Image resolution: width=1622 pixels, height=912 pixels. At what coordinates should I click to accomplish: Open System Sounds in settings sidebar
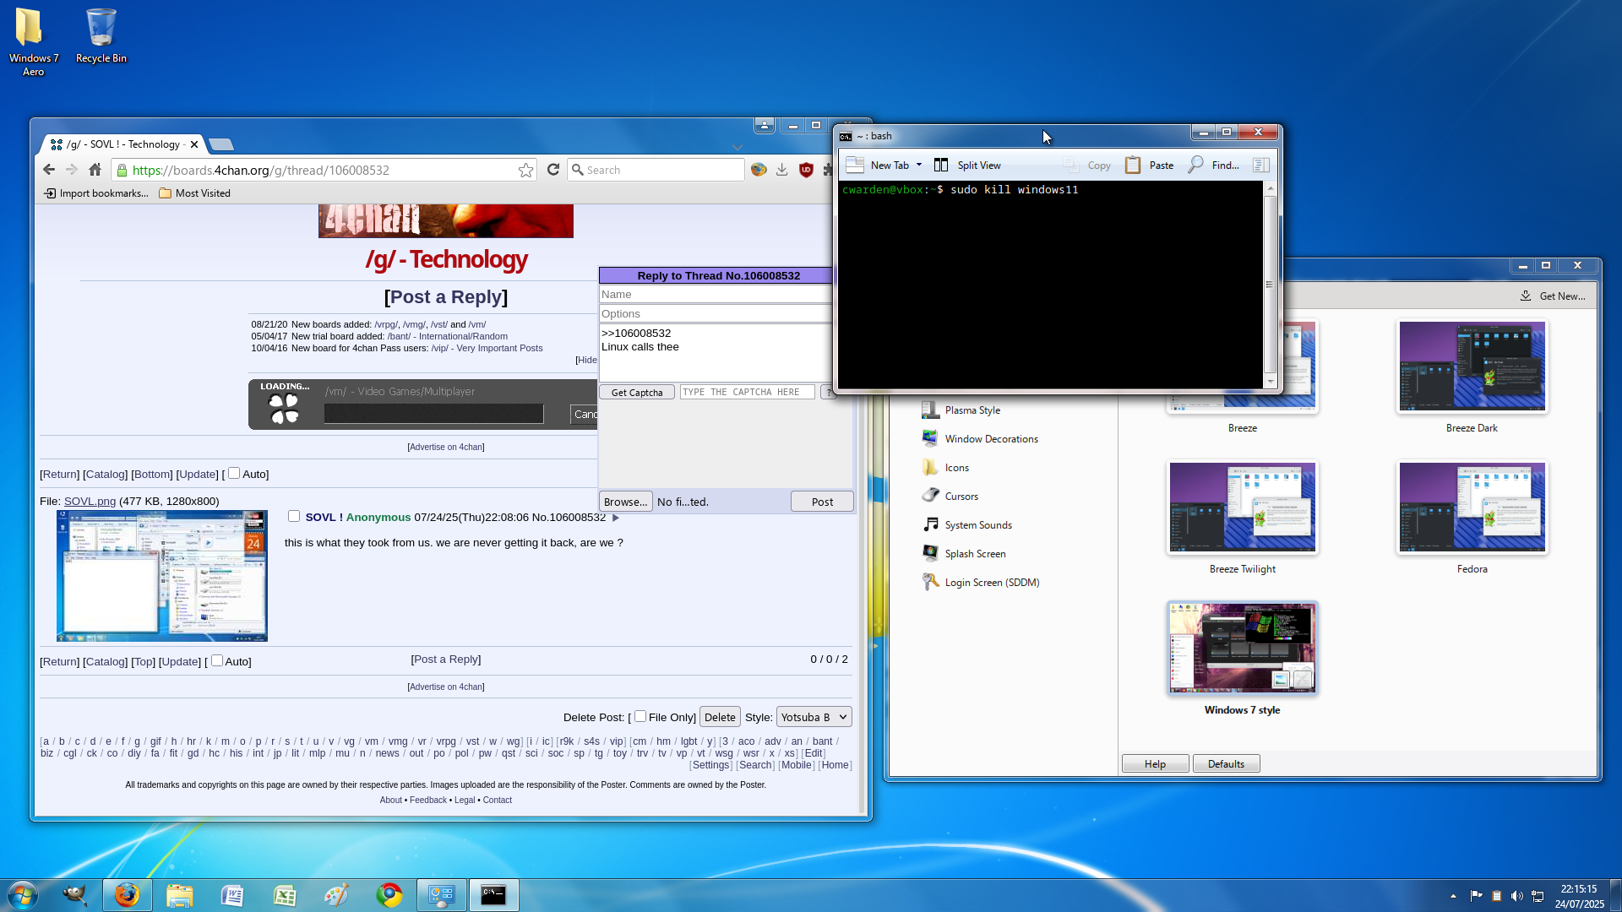(x=967, y=525)
